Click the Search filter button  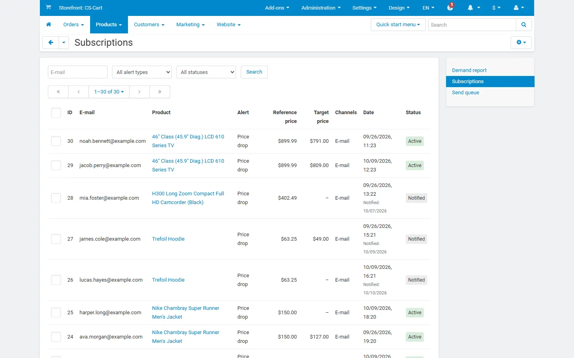pyautogui.click(x=254, y=72)
